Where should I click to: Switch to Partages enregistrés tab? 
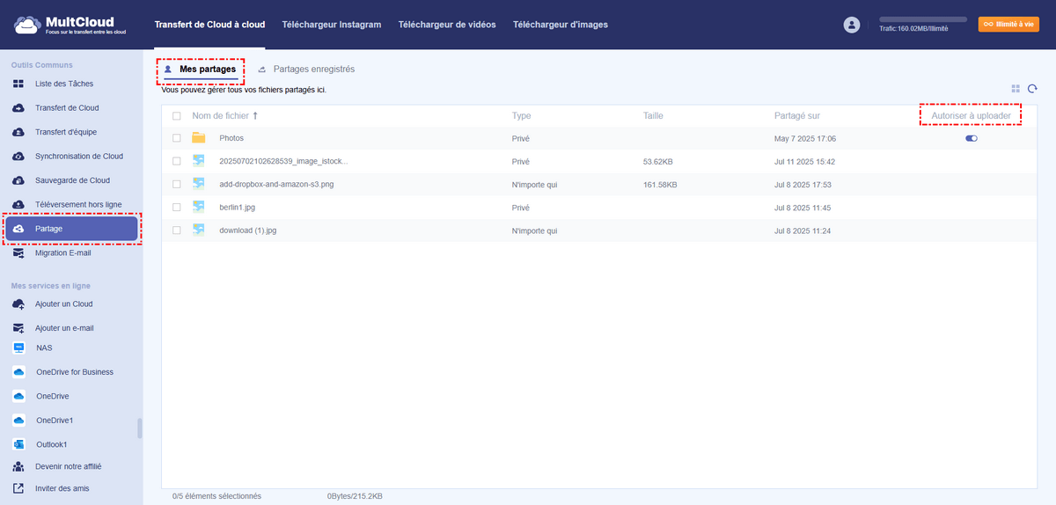pyautogui.click(x=313, y=69)
